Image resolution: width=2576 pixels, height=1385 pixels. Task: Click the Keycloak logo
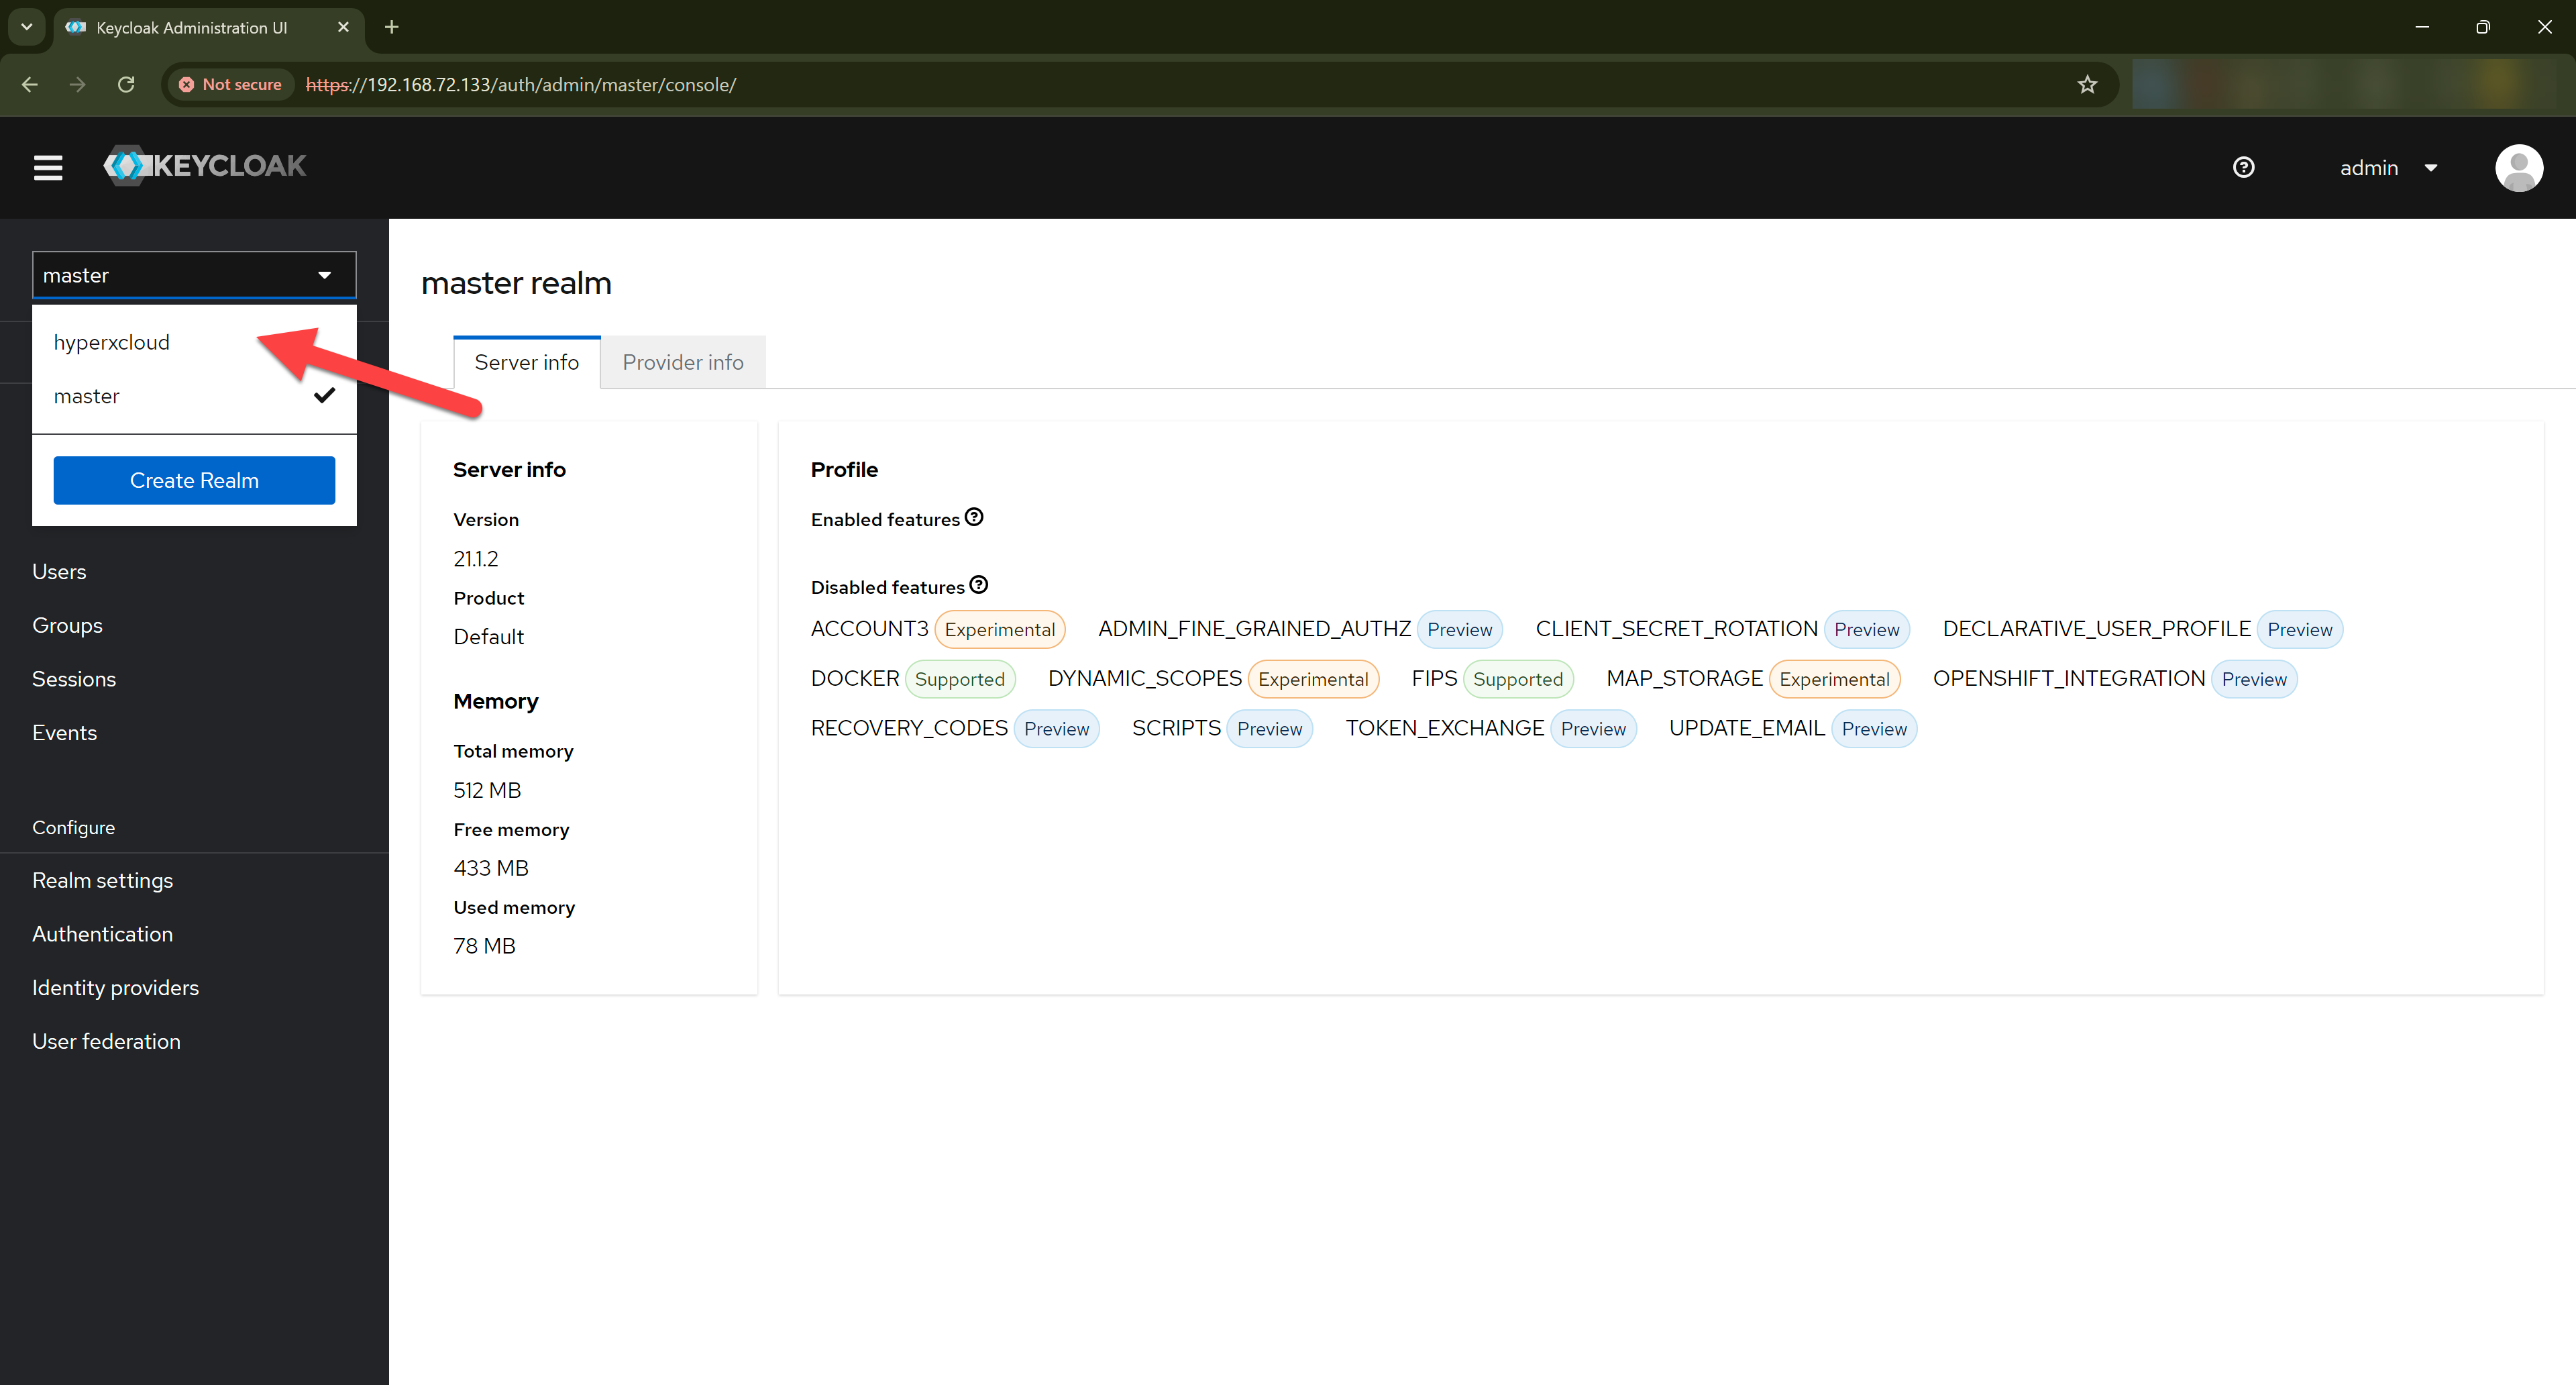coord(205,166)
